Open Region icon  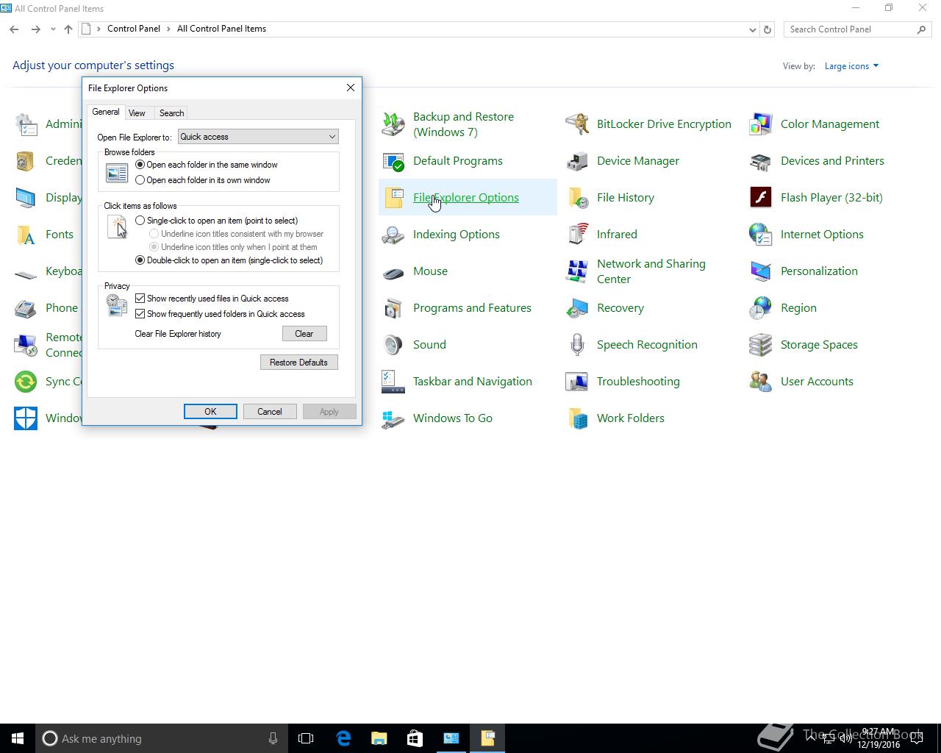[761, 308]
